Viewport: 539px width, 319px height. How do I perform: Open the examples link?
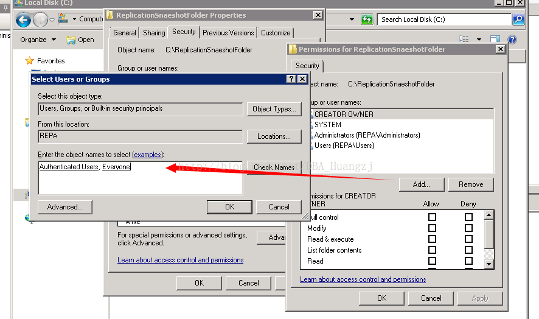pos(147,155)
